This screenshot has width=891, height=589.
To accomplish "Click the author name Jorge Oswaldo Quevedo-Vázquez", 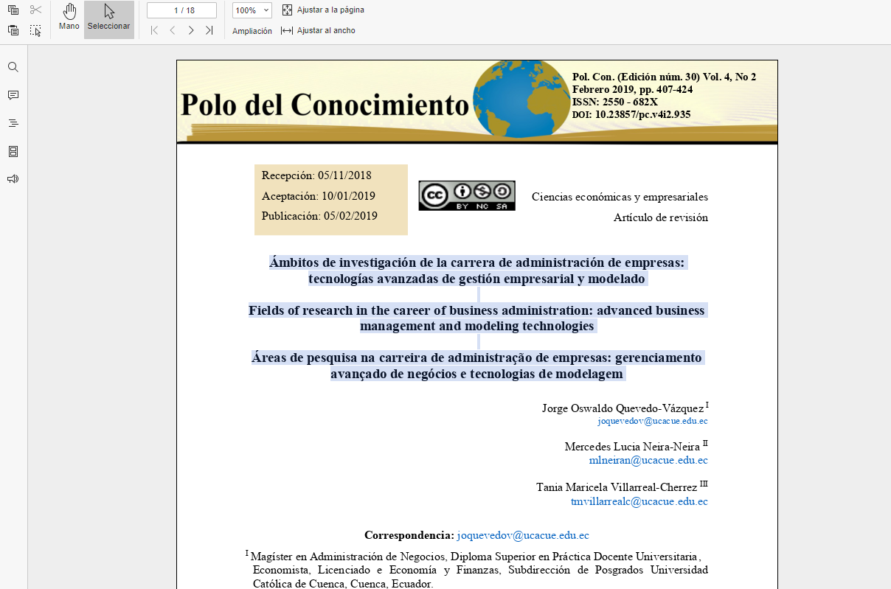I will click(623, 408).
